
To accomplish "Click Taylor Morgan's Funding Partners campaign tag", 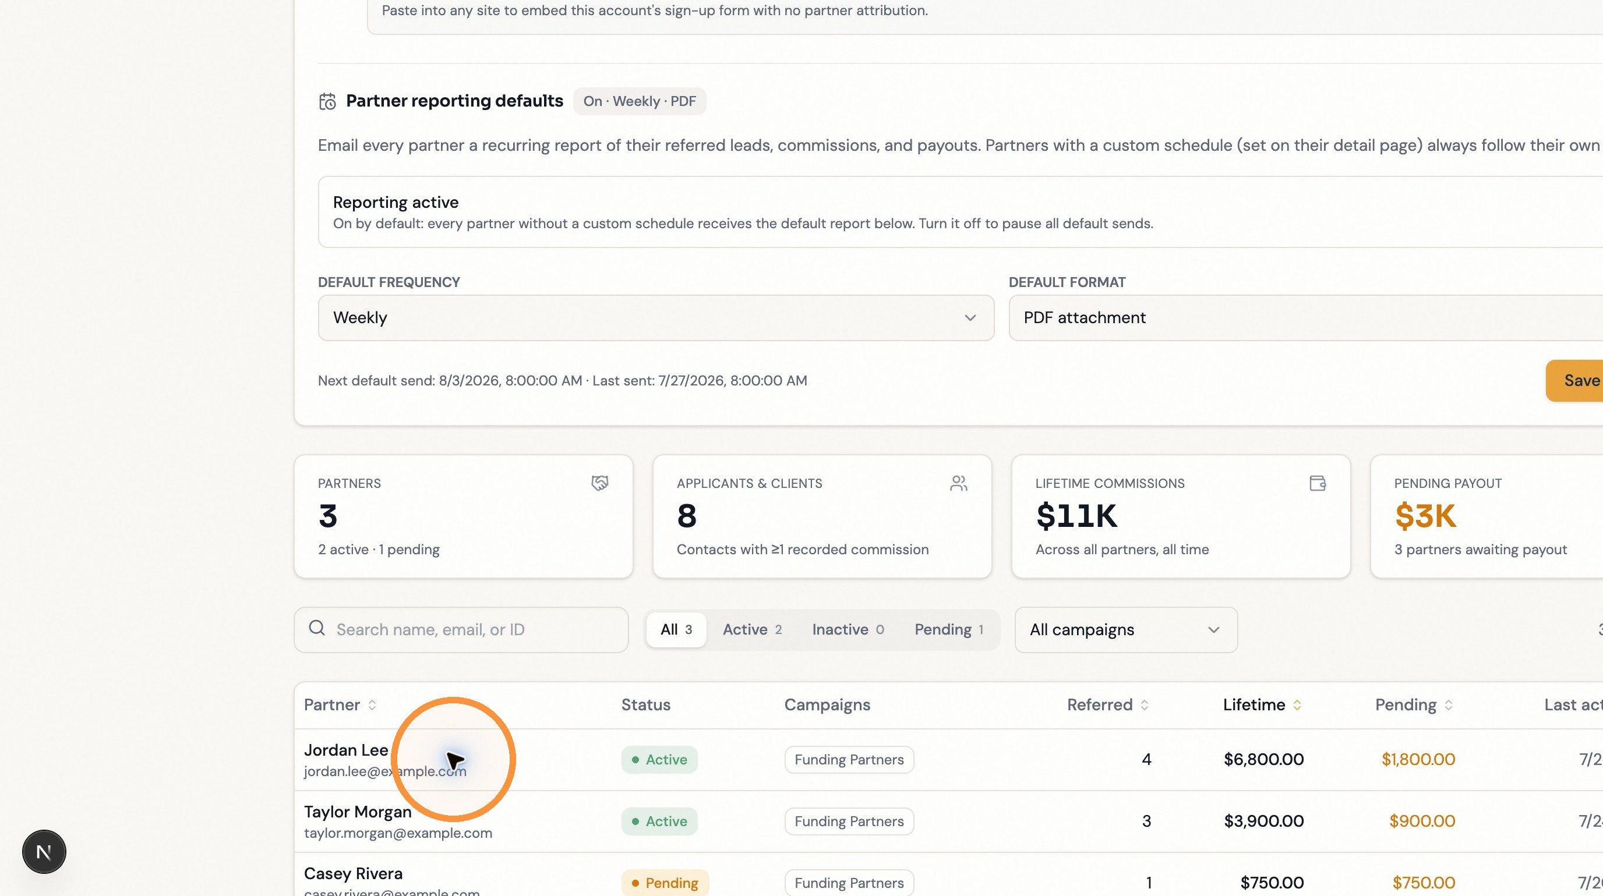I will click(x=849, y=821).
